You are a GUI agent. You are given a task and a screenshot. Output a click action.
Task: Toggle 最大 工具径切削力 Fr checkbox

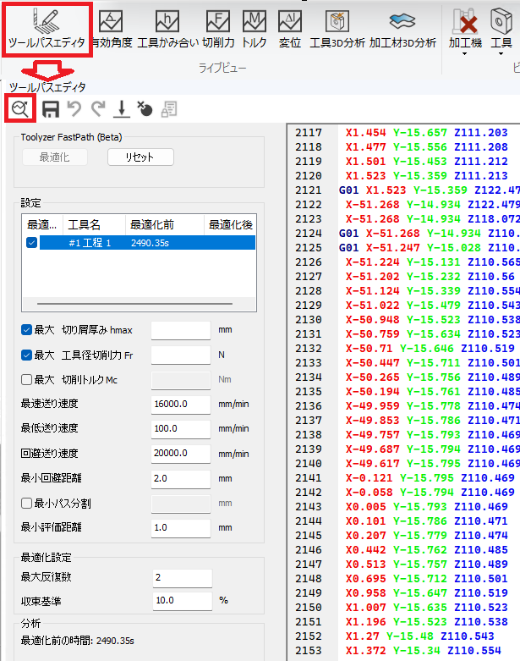pyautogui.click(x=26, y=355)
